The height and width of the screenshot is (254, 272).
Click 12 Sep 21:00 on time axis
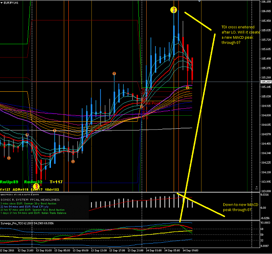coord(26,251)
